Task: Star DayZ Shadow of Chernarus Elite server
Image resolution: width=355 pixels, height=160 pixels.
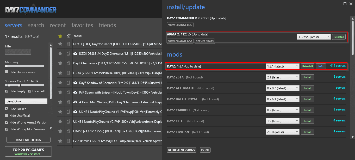Action: click(x=60, y=83)
